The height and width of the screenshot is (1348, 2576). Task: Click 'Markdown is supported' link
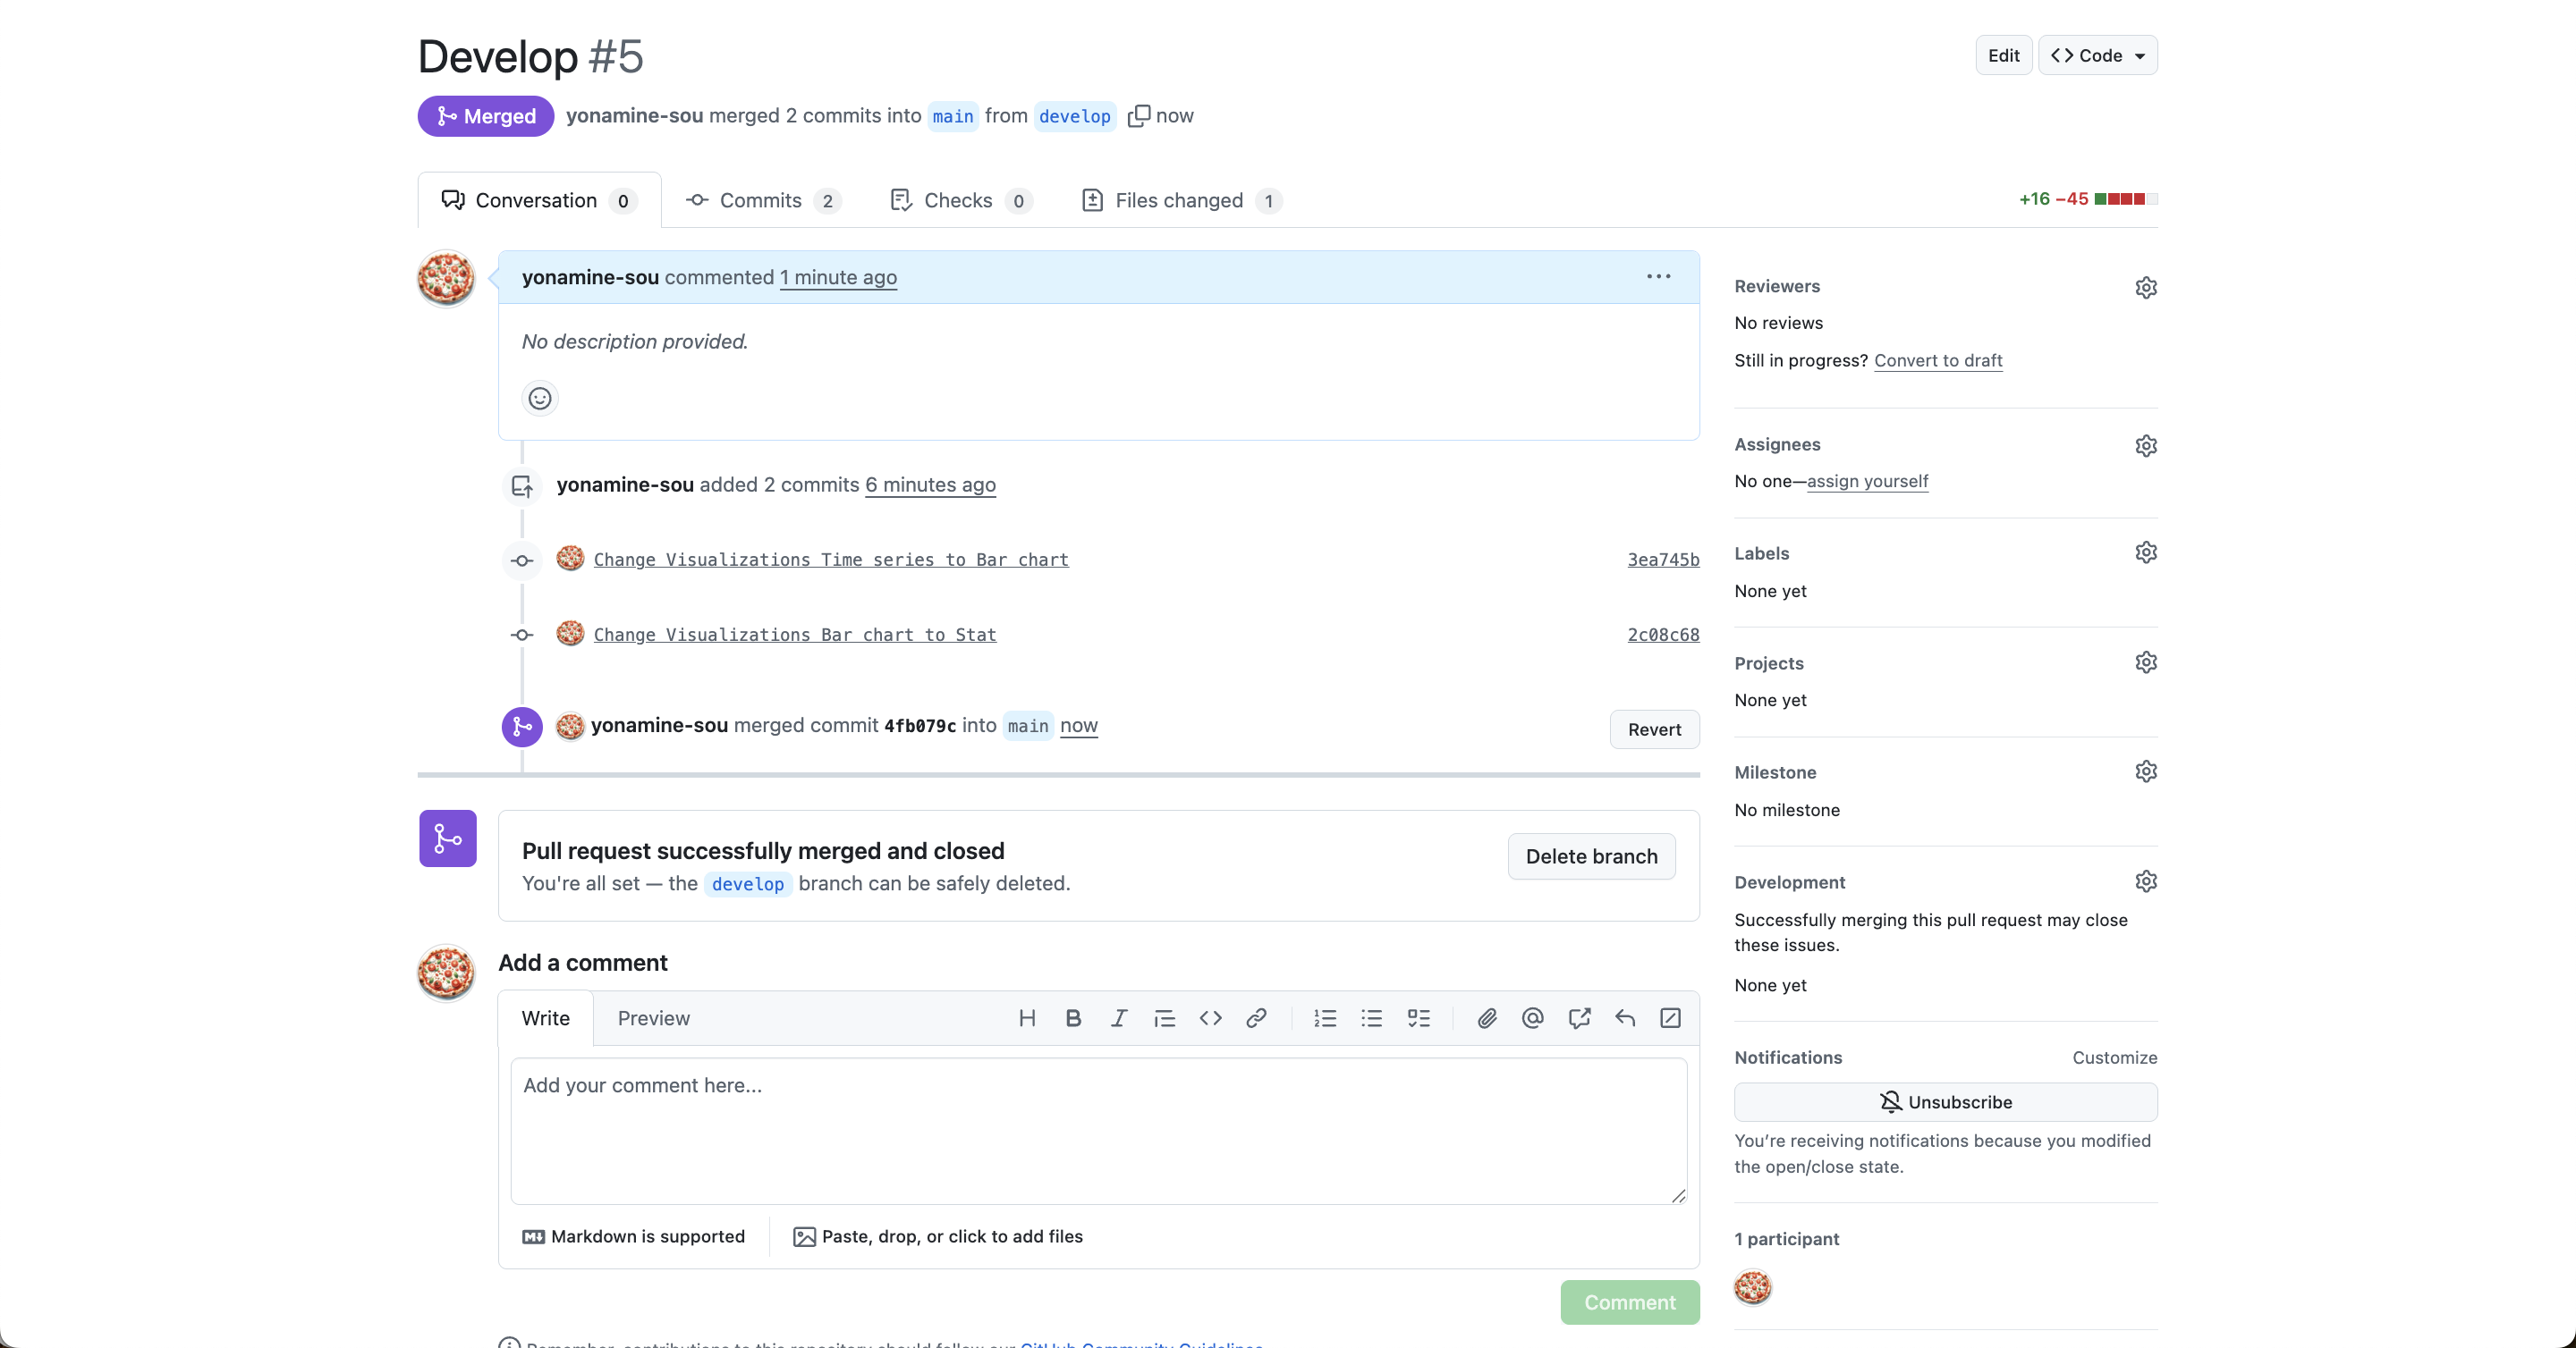[634, 1237]
